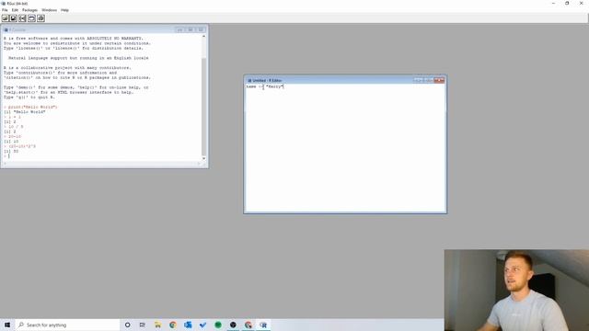Screen dimensions: 589x331
Task: Click the Open script toolbar icon
Action: (5, 18)
